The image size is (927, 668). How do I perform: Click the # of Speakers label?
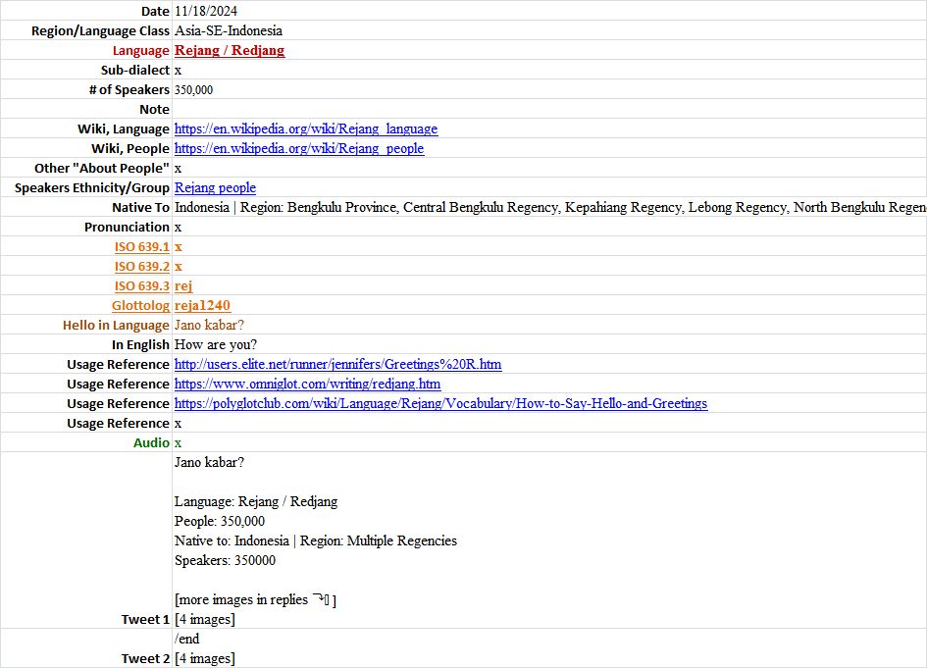129,90
